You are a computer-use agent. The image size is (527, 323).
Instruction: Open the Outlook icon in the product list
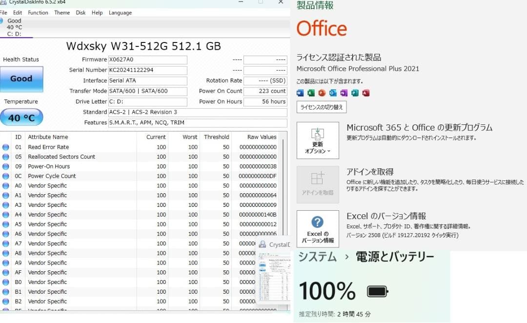pyautogui.click(x=332, y=93)
